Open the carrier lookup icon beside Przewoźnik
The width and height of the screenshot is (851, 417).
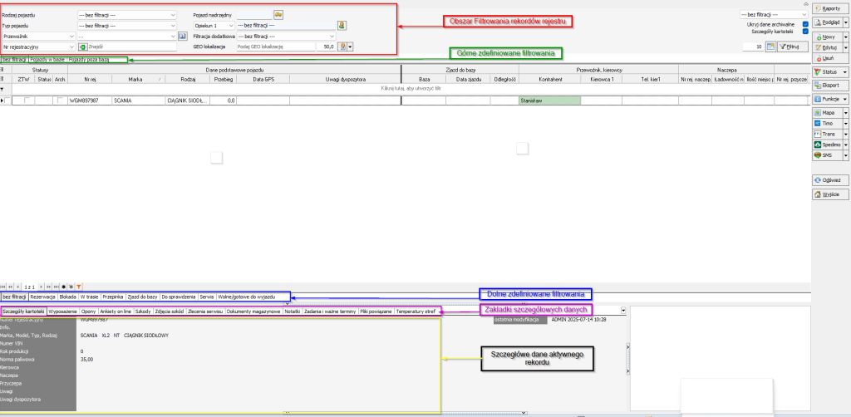[x=182, y=37]
